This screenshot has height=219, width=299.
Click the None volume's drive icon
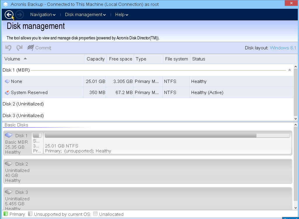coord(7,81)
